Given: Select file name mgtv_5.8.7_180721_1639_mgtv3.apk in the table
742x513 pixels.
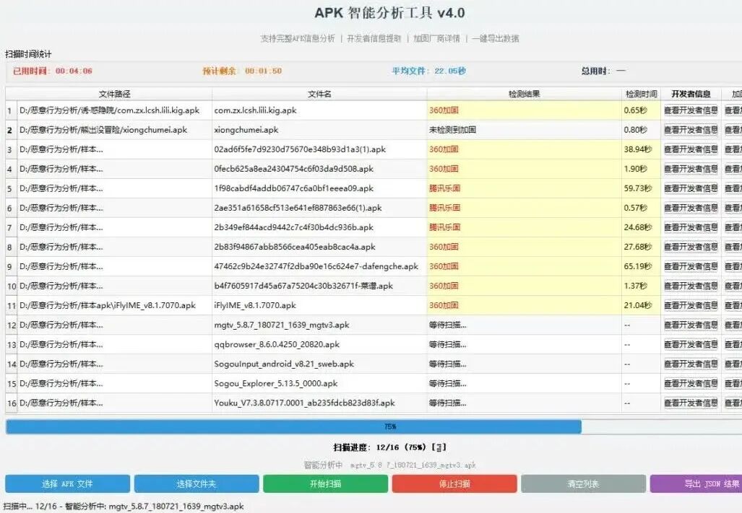Looking at the screenshot, I should 319,325.
